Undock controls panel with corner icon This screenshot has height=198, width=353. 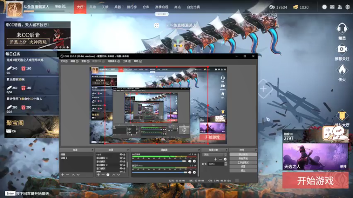point(255,150)
